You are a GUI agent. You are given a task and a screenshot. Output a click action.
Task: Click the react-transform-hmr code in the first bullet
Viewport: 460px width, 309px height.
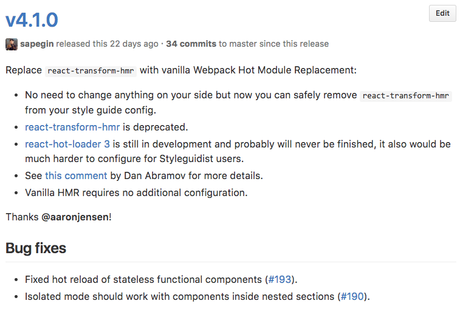click(407, 96)
